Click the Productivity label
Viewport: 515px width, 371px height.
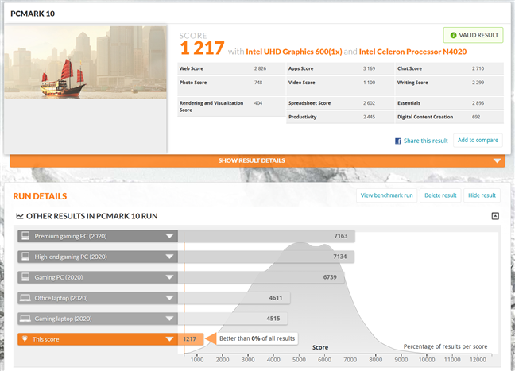pos(303,117)
